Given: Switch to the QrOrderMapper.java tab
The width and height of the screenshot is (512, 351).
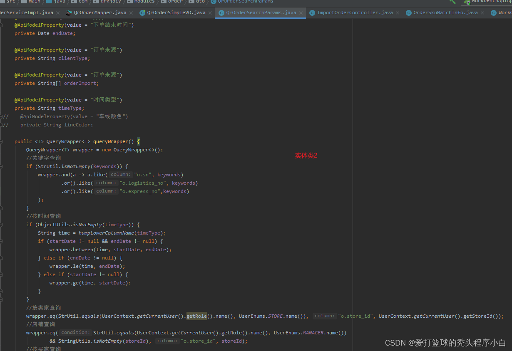Looking at the screenshot, I should pyautogui.click(x=100, y=12).
